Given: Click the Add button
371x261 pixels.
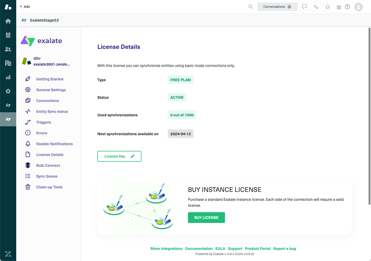Looking at the screenshot, I should tap(25, 6).
